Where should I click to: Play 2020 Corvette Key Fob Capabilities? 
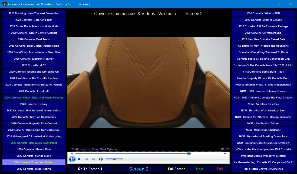(x=34, y=117)
